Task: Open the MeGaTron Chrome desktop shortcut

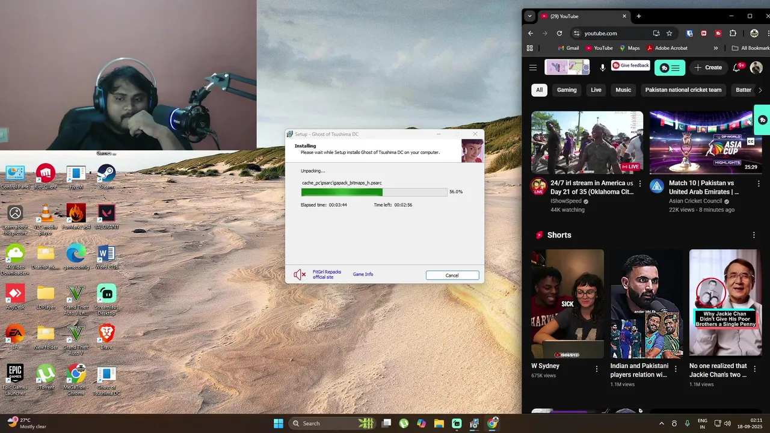Action: coord(76,379)
